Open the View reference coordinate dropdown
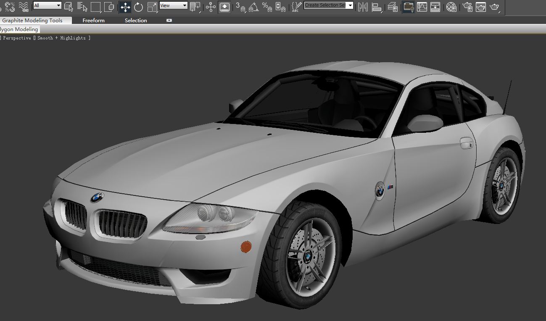Image resolution: width=546 pixels, height=321 pixels. pos(173,5)
